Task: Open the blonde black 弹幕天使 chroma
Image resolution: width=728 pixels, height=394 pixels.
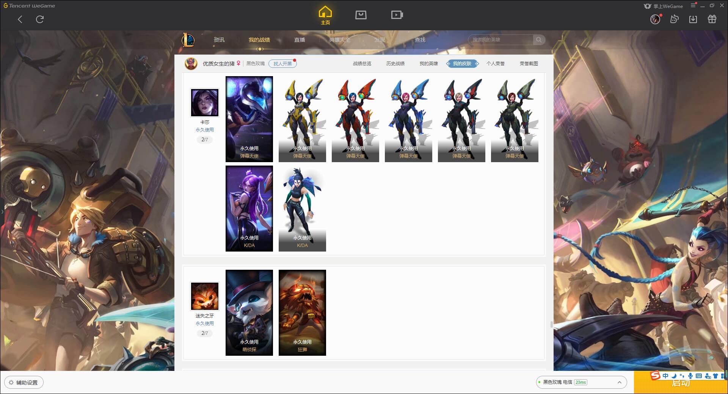Action: (461, 119)
